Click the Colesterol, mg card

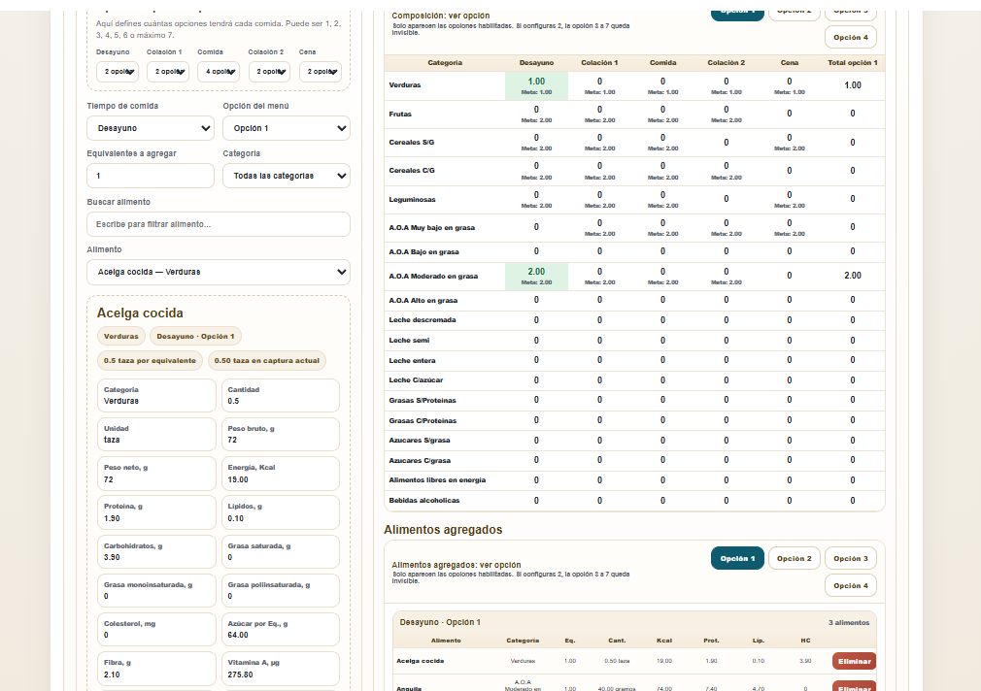point(156,629)
